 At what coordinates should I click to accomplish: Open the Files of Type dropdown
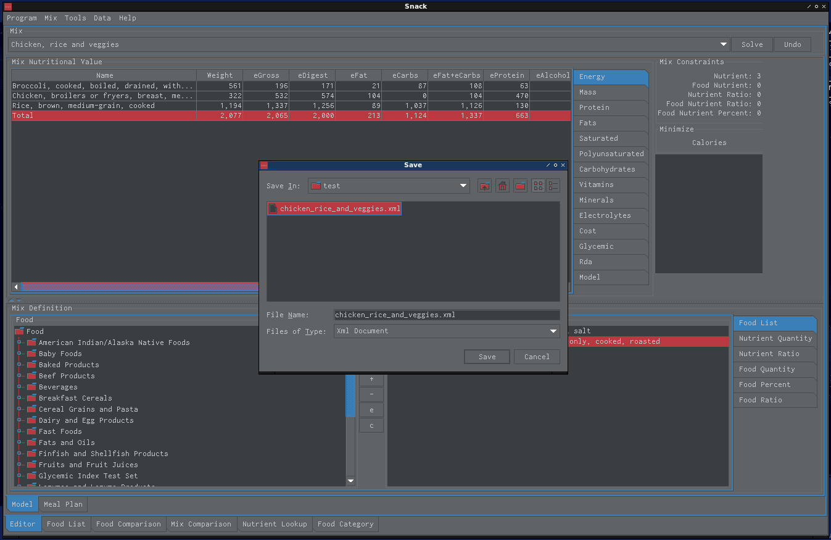(553, 331)
